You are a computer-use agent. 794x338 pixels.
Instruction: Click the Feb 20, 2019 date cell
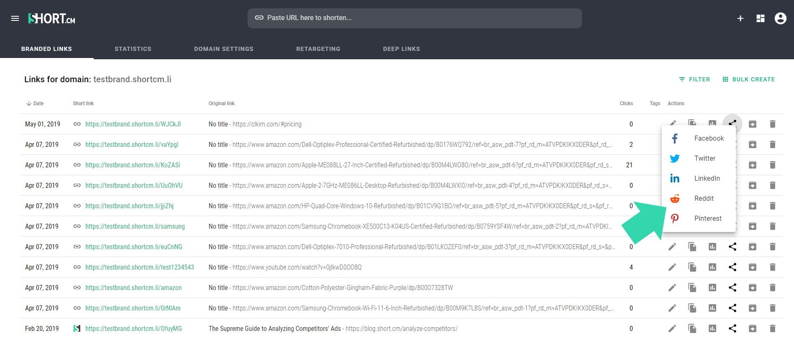pos(42,328)
